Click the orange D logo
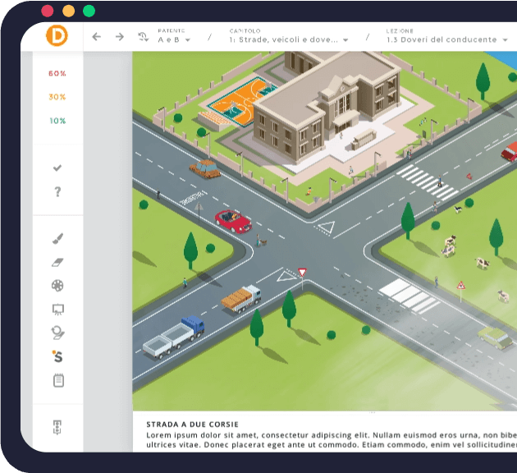Viewport: 517px width, 473px height. click(57, 36)
